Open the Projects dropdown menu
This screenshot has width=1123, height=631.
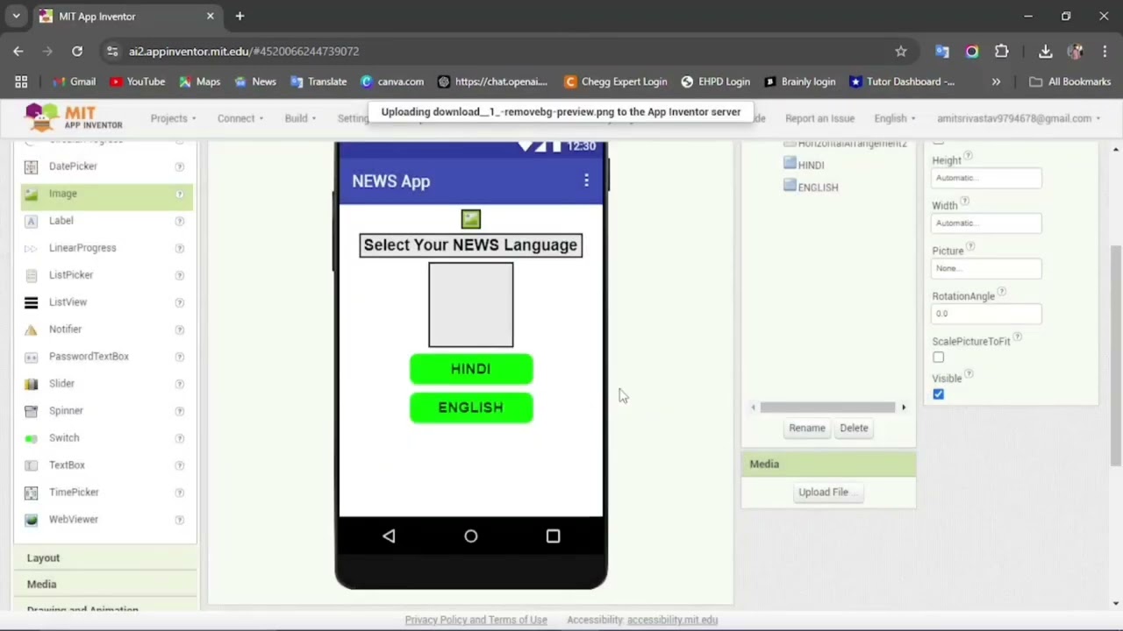[x=173, y=118]
